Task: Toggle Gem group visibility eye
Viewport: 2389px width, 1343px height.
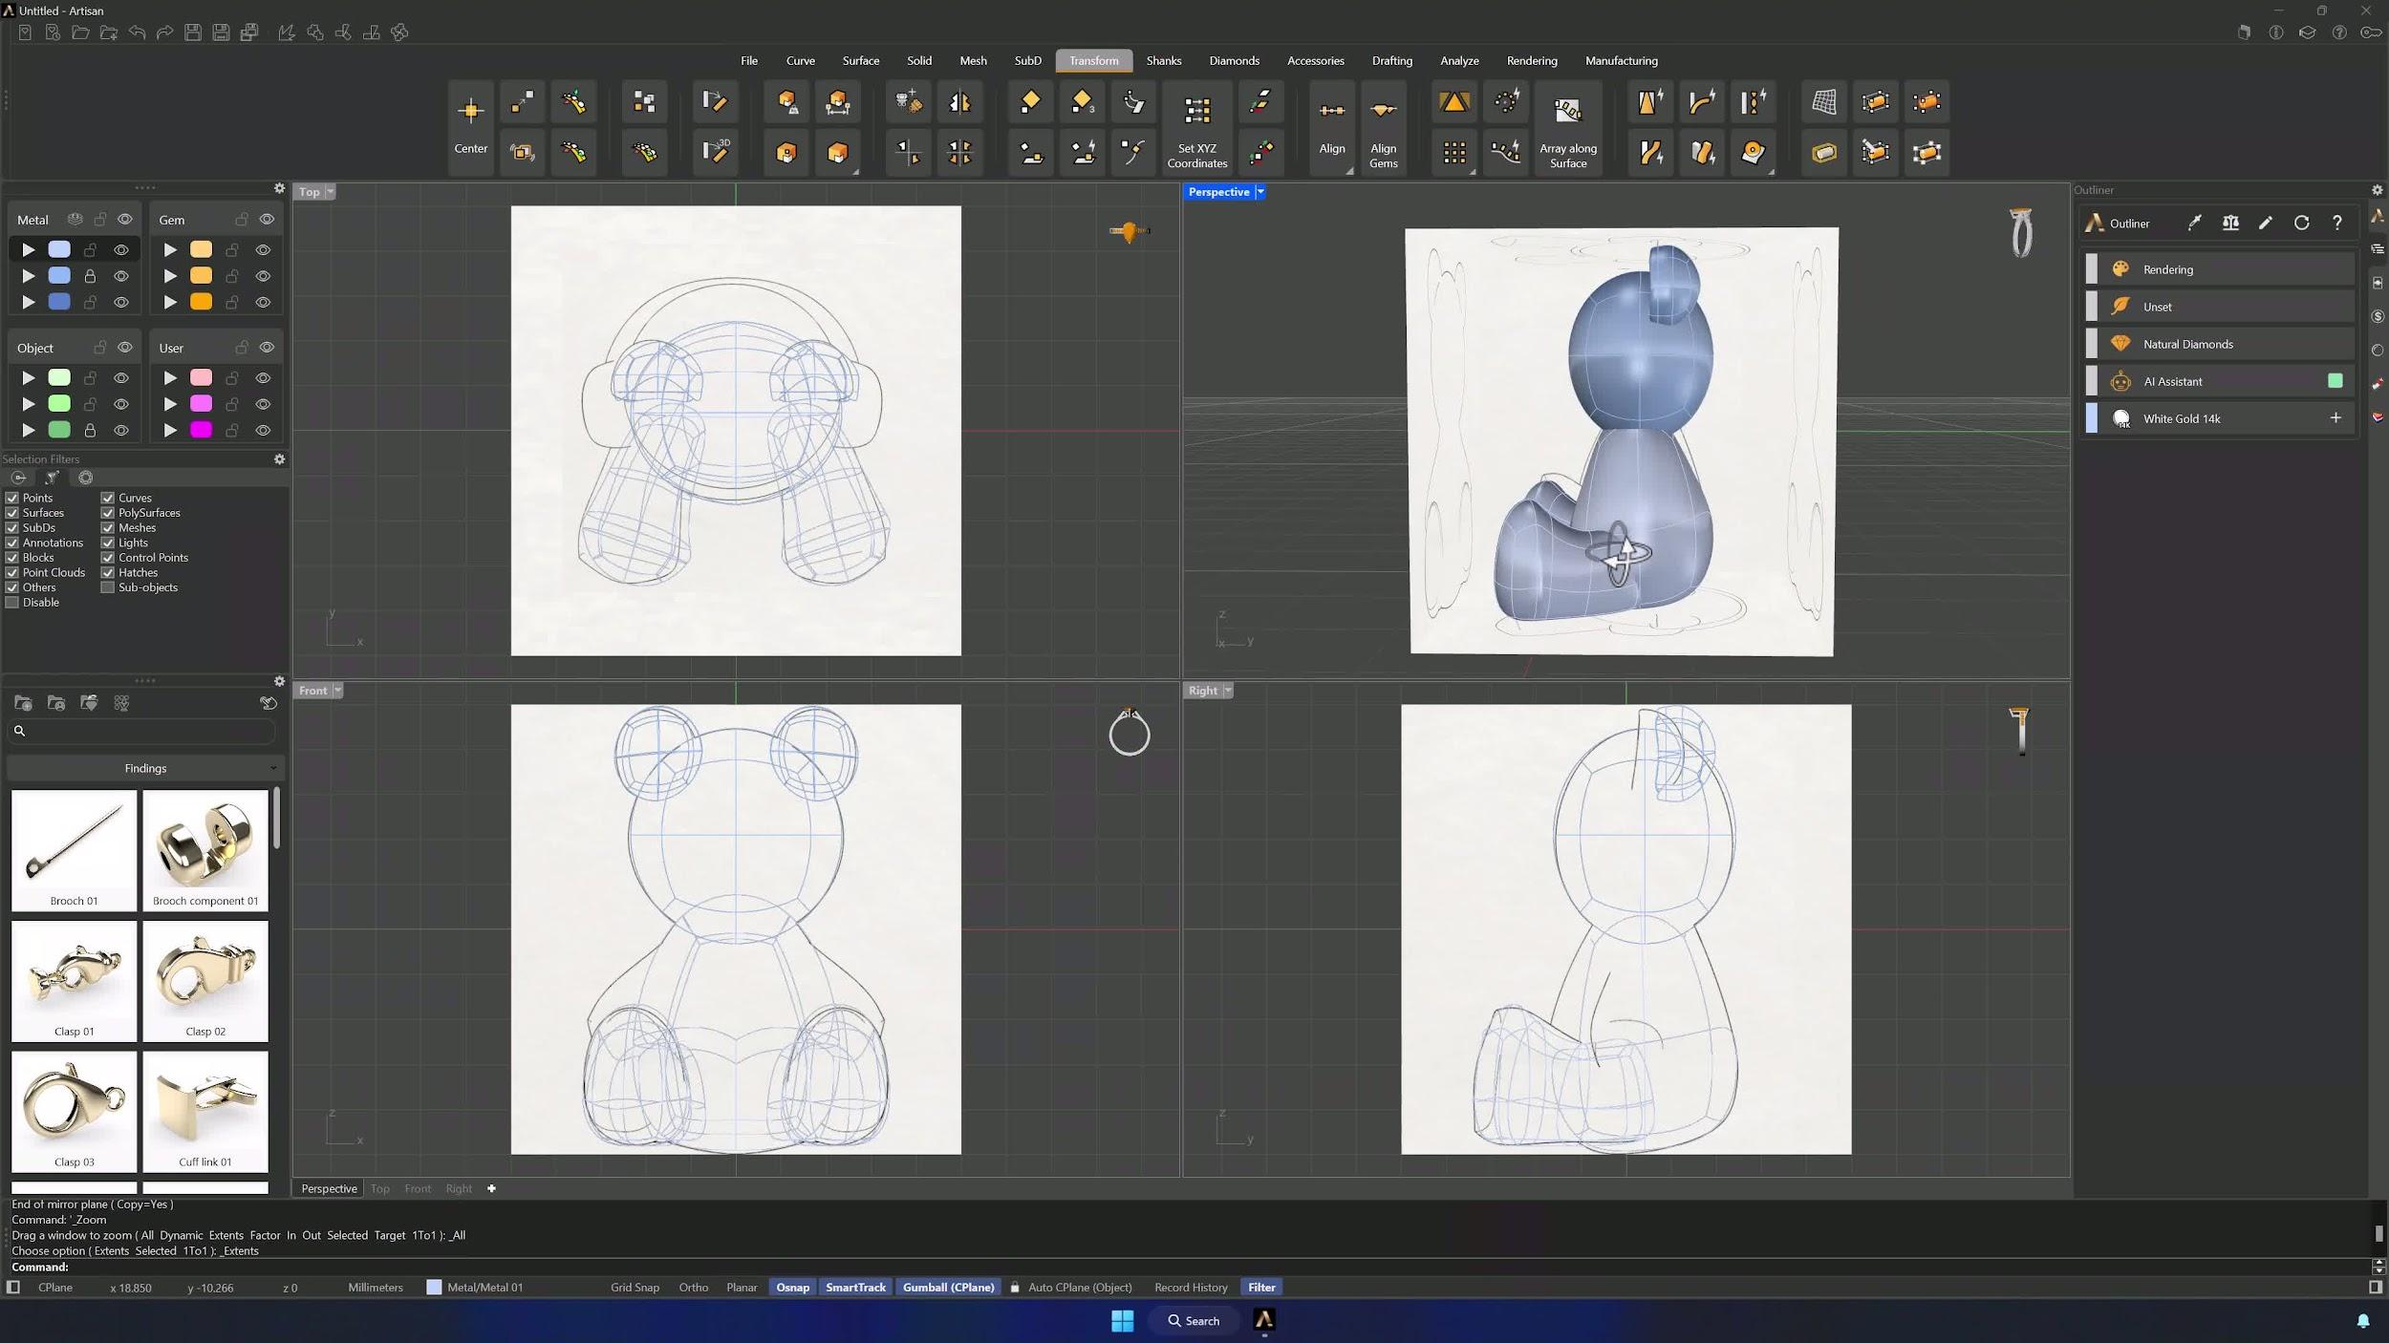Action: click(x=267, y=220)
